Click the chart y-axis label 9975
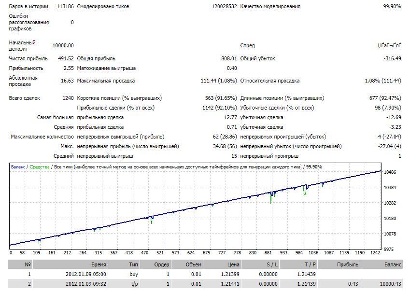This screenshot has height=291, width=410. 389,249
